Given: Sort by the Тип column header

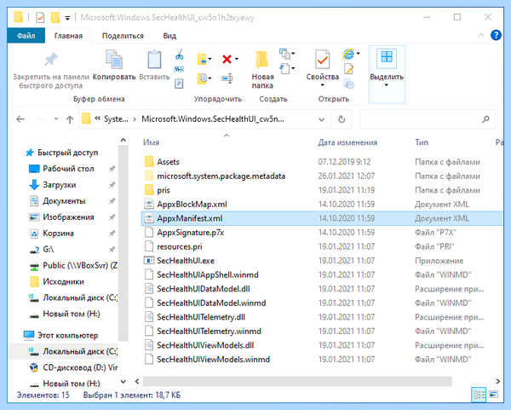Looking at the screenshot, I should click(x=422, y=142).
